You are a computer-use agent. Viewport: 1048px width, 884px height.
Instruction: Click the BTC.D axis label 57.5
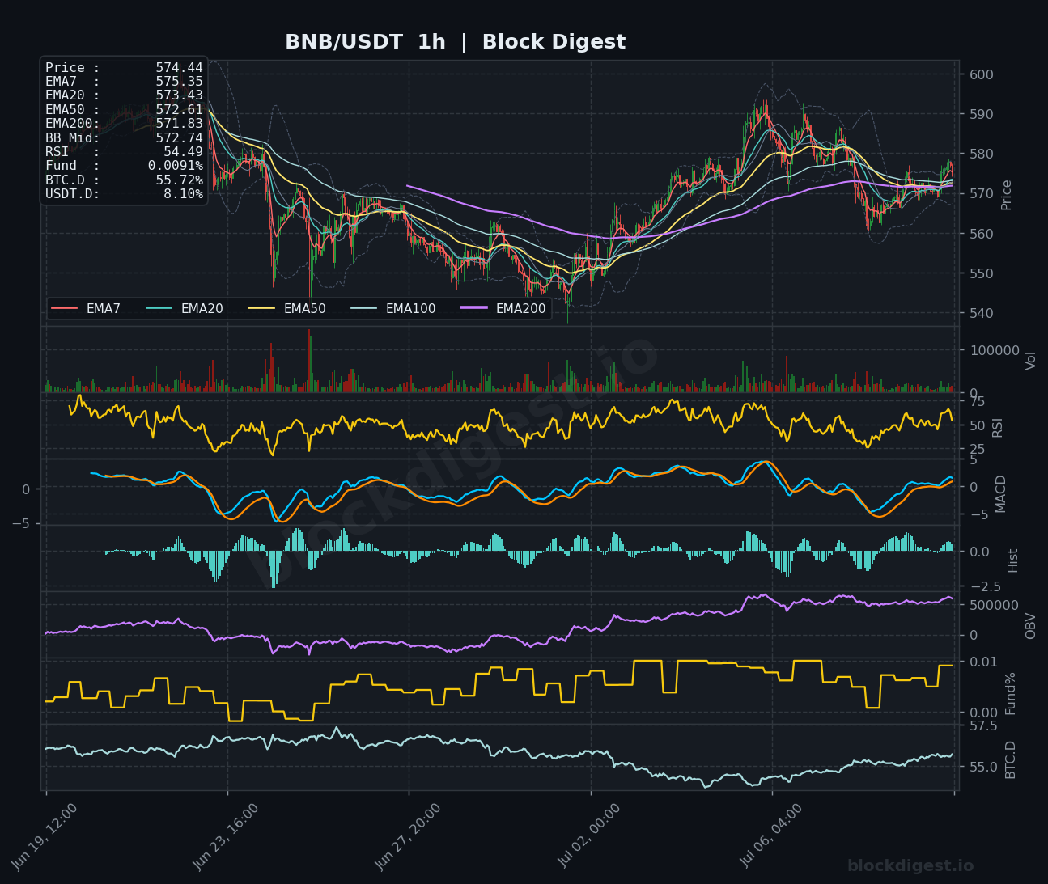(984, 725)
